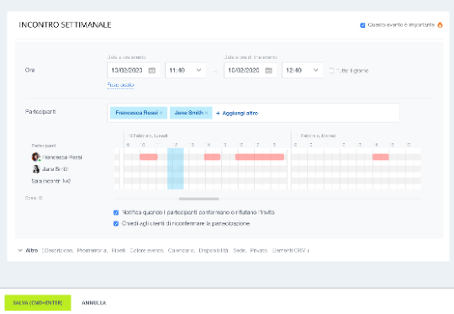The width and height of the screenshot is (454, 314).
Task: Click the Jane Smith name in planner list
Action: pyautogui.click(x=55, y=168)
